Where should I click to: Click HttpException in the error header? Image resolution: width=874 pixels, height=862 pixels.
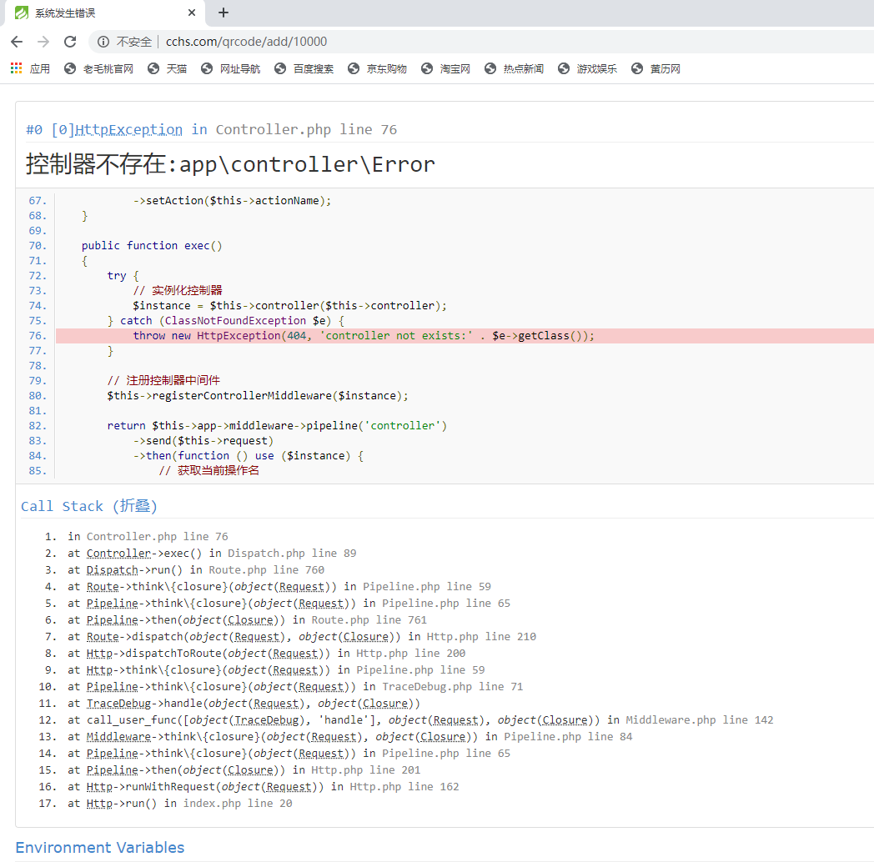coord(128,129)
